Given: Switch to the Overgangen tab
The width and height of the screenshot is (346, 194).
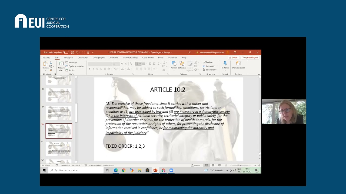Looking at the screenshot, I should [x=99, y=57].
